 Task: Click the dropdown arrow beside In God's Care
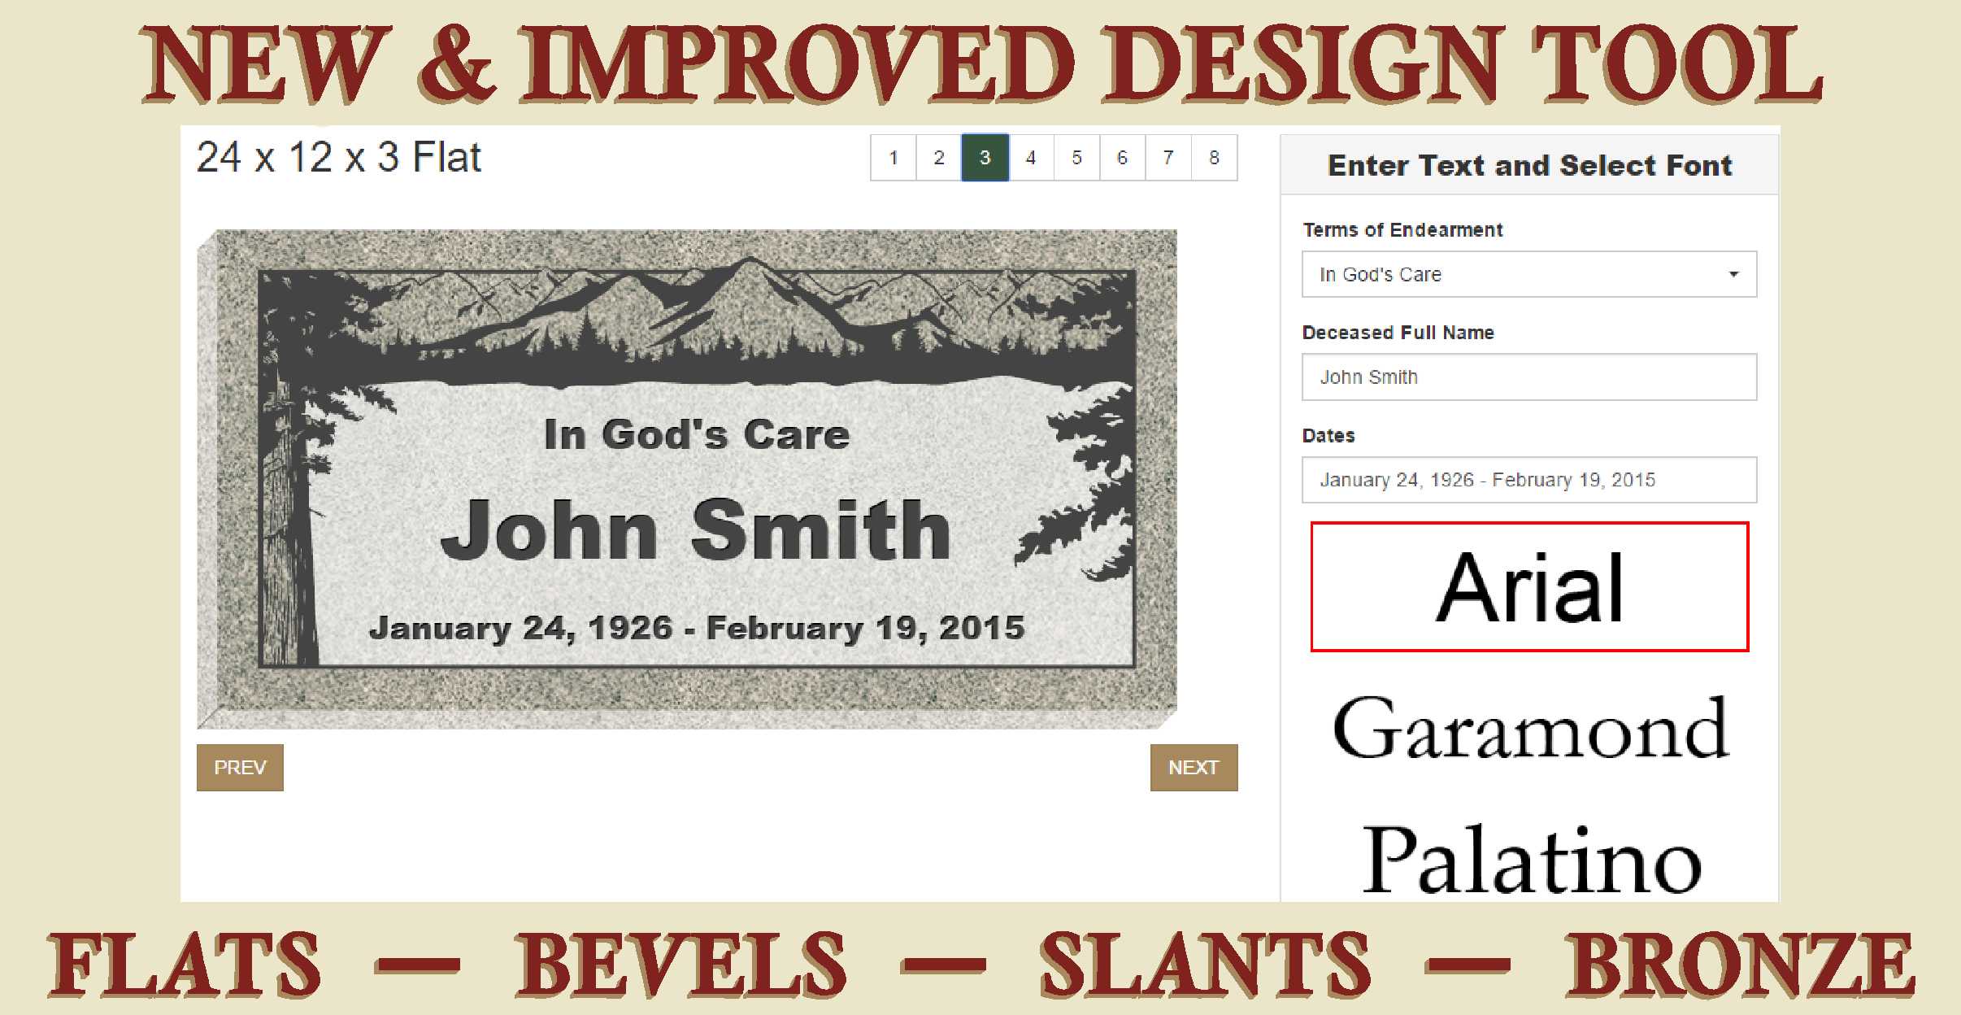[1733, 275]
